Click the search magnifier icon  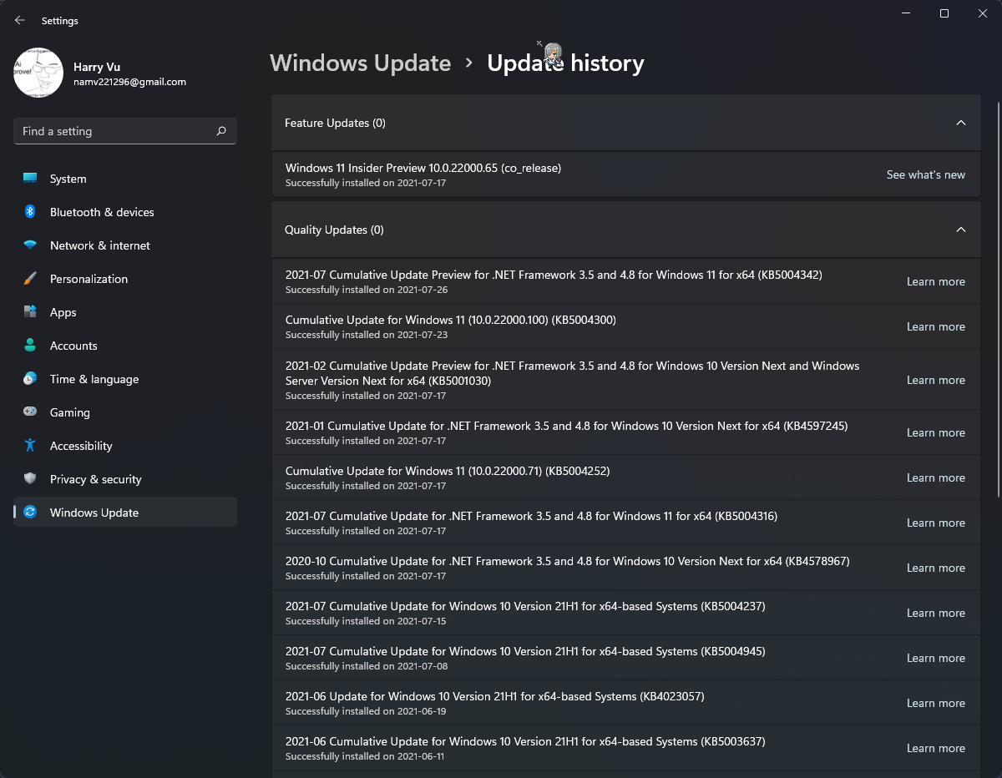pos(221,131)
